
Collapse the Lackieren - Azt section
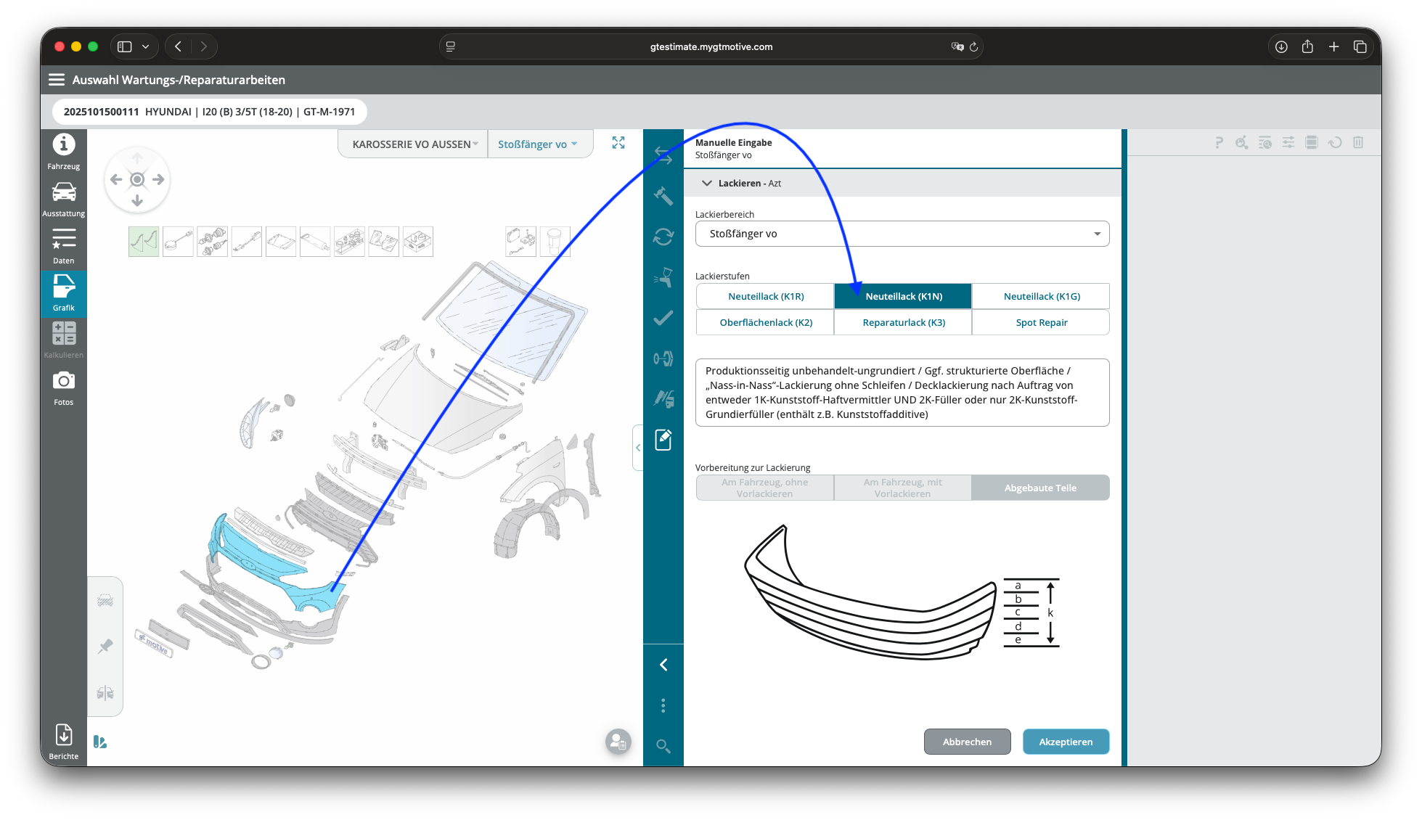(706, 184)
